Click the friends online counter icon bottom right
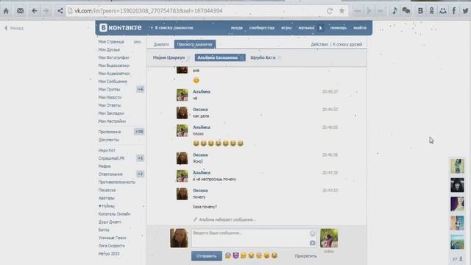This screenshot has height=265, width=471. pyautogui.click(x=457, y=258)
